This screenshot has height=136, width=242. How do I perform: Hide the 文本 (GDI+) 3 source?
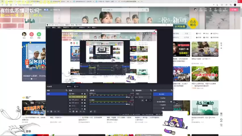pyautogui.click(x=82, y=103)
